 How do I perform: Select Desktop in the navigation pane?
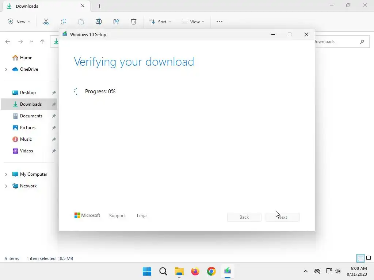[28, 92]
